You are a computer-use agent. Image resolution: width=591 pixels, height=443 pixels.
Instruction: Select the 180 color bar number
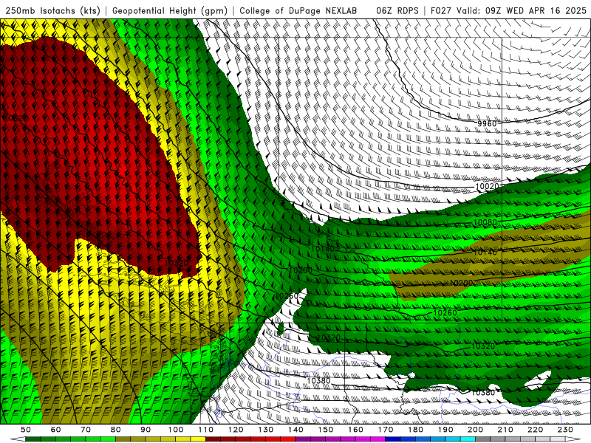[415, 430]
